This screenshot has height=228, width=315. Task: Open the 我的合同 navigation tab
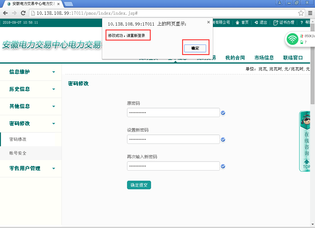pos(235,58)
